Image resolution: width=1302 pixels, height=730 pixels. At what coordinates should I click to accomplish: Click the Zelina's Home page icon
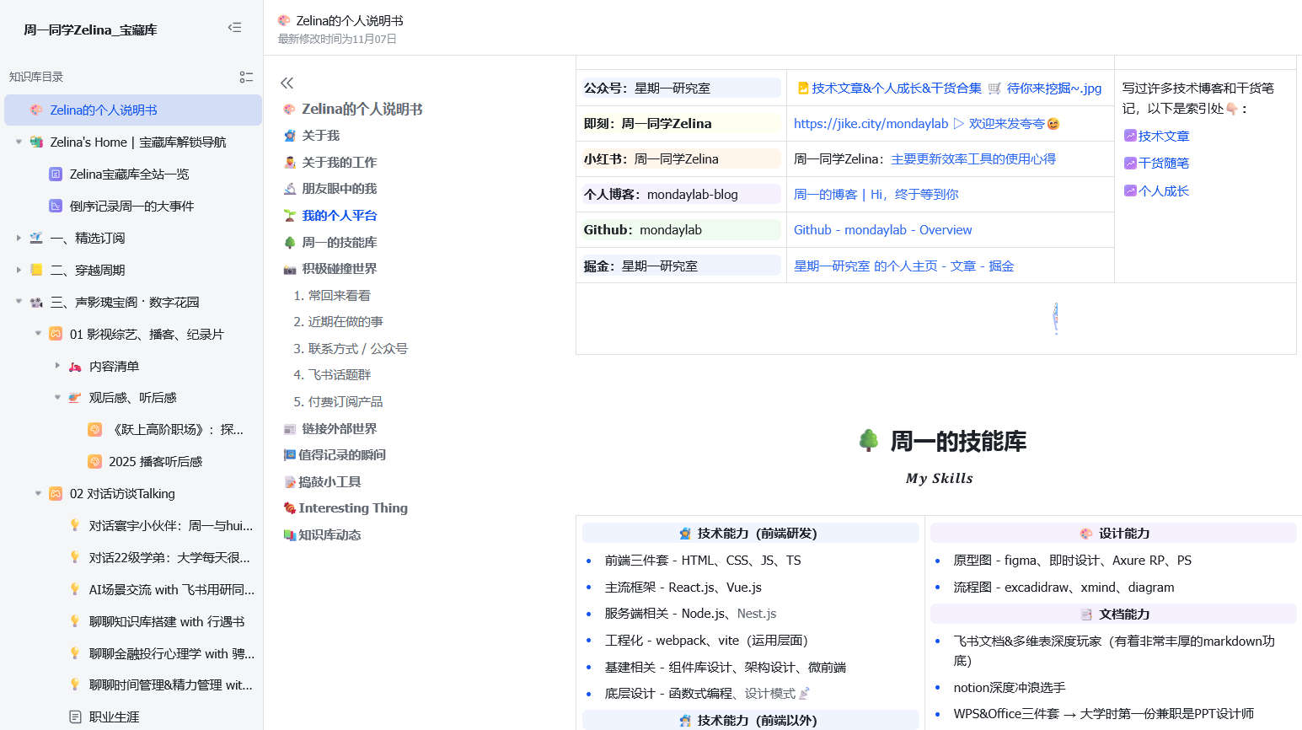tap(36, 142)
